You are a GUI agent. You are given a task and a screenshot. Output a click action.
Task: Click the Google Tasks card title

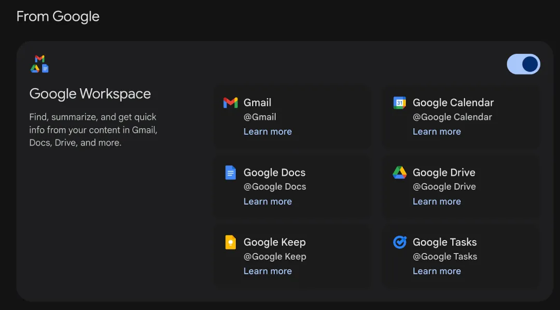click(x=445, y=242)
